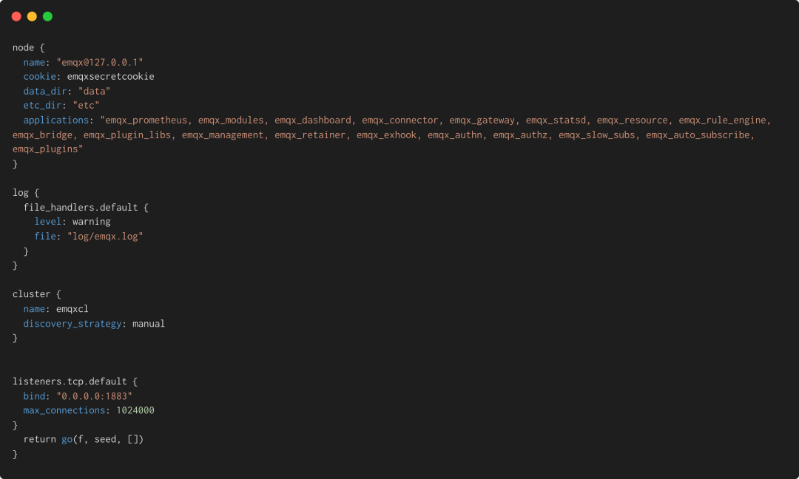
Task: Click the discovery_strategy key
Action: click(x=72, y=324)
